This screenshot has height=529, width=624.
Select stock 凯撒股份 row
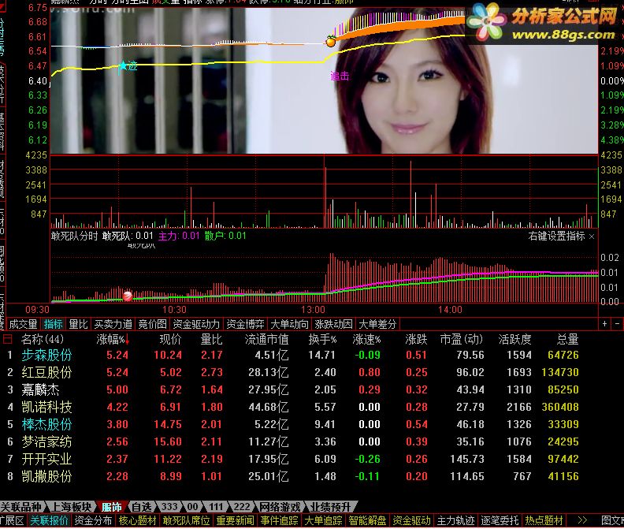tap(291, 476)
